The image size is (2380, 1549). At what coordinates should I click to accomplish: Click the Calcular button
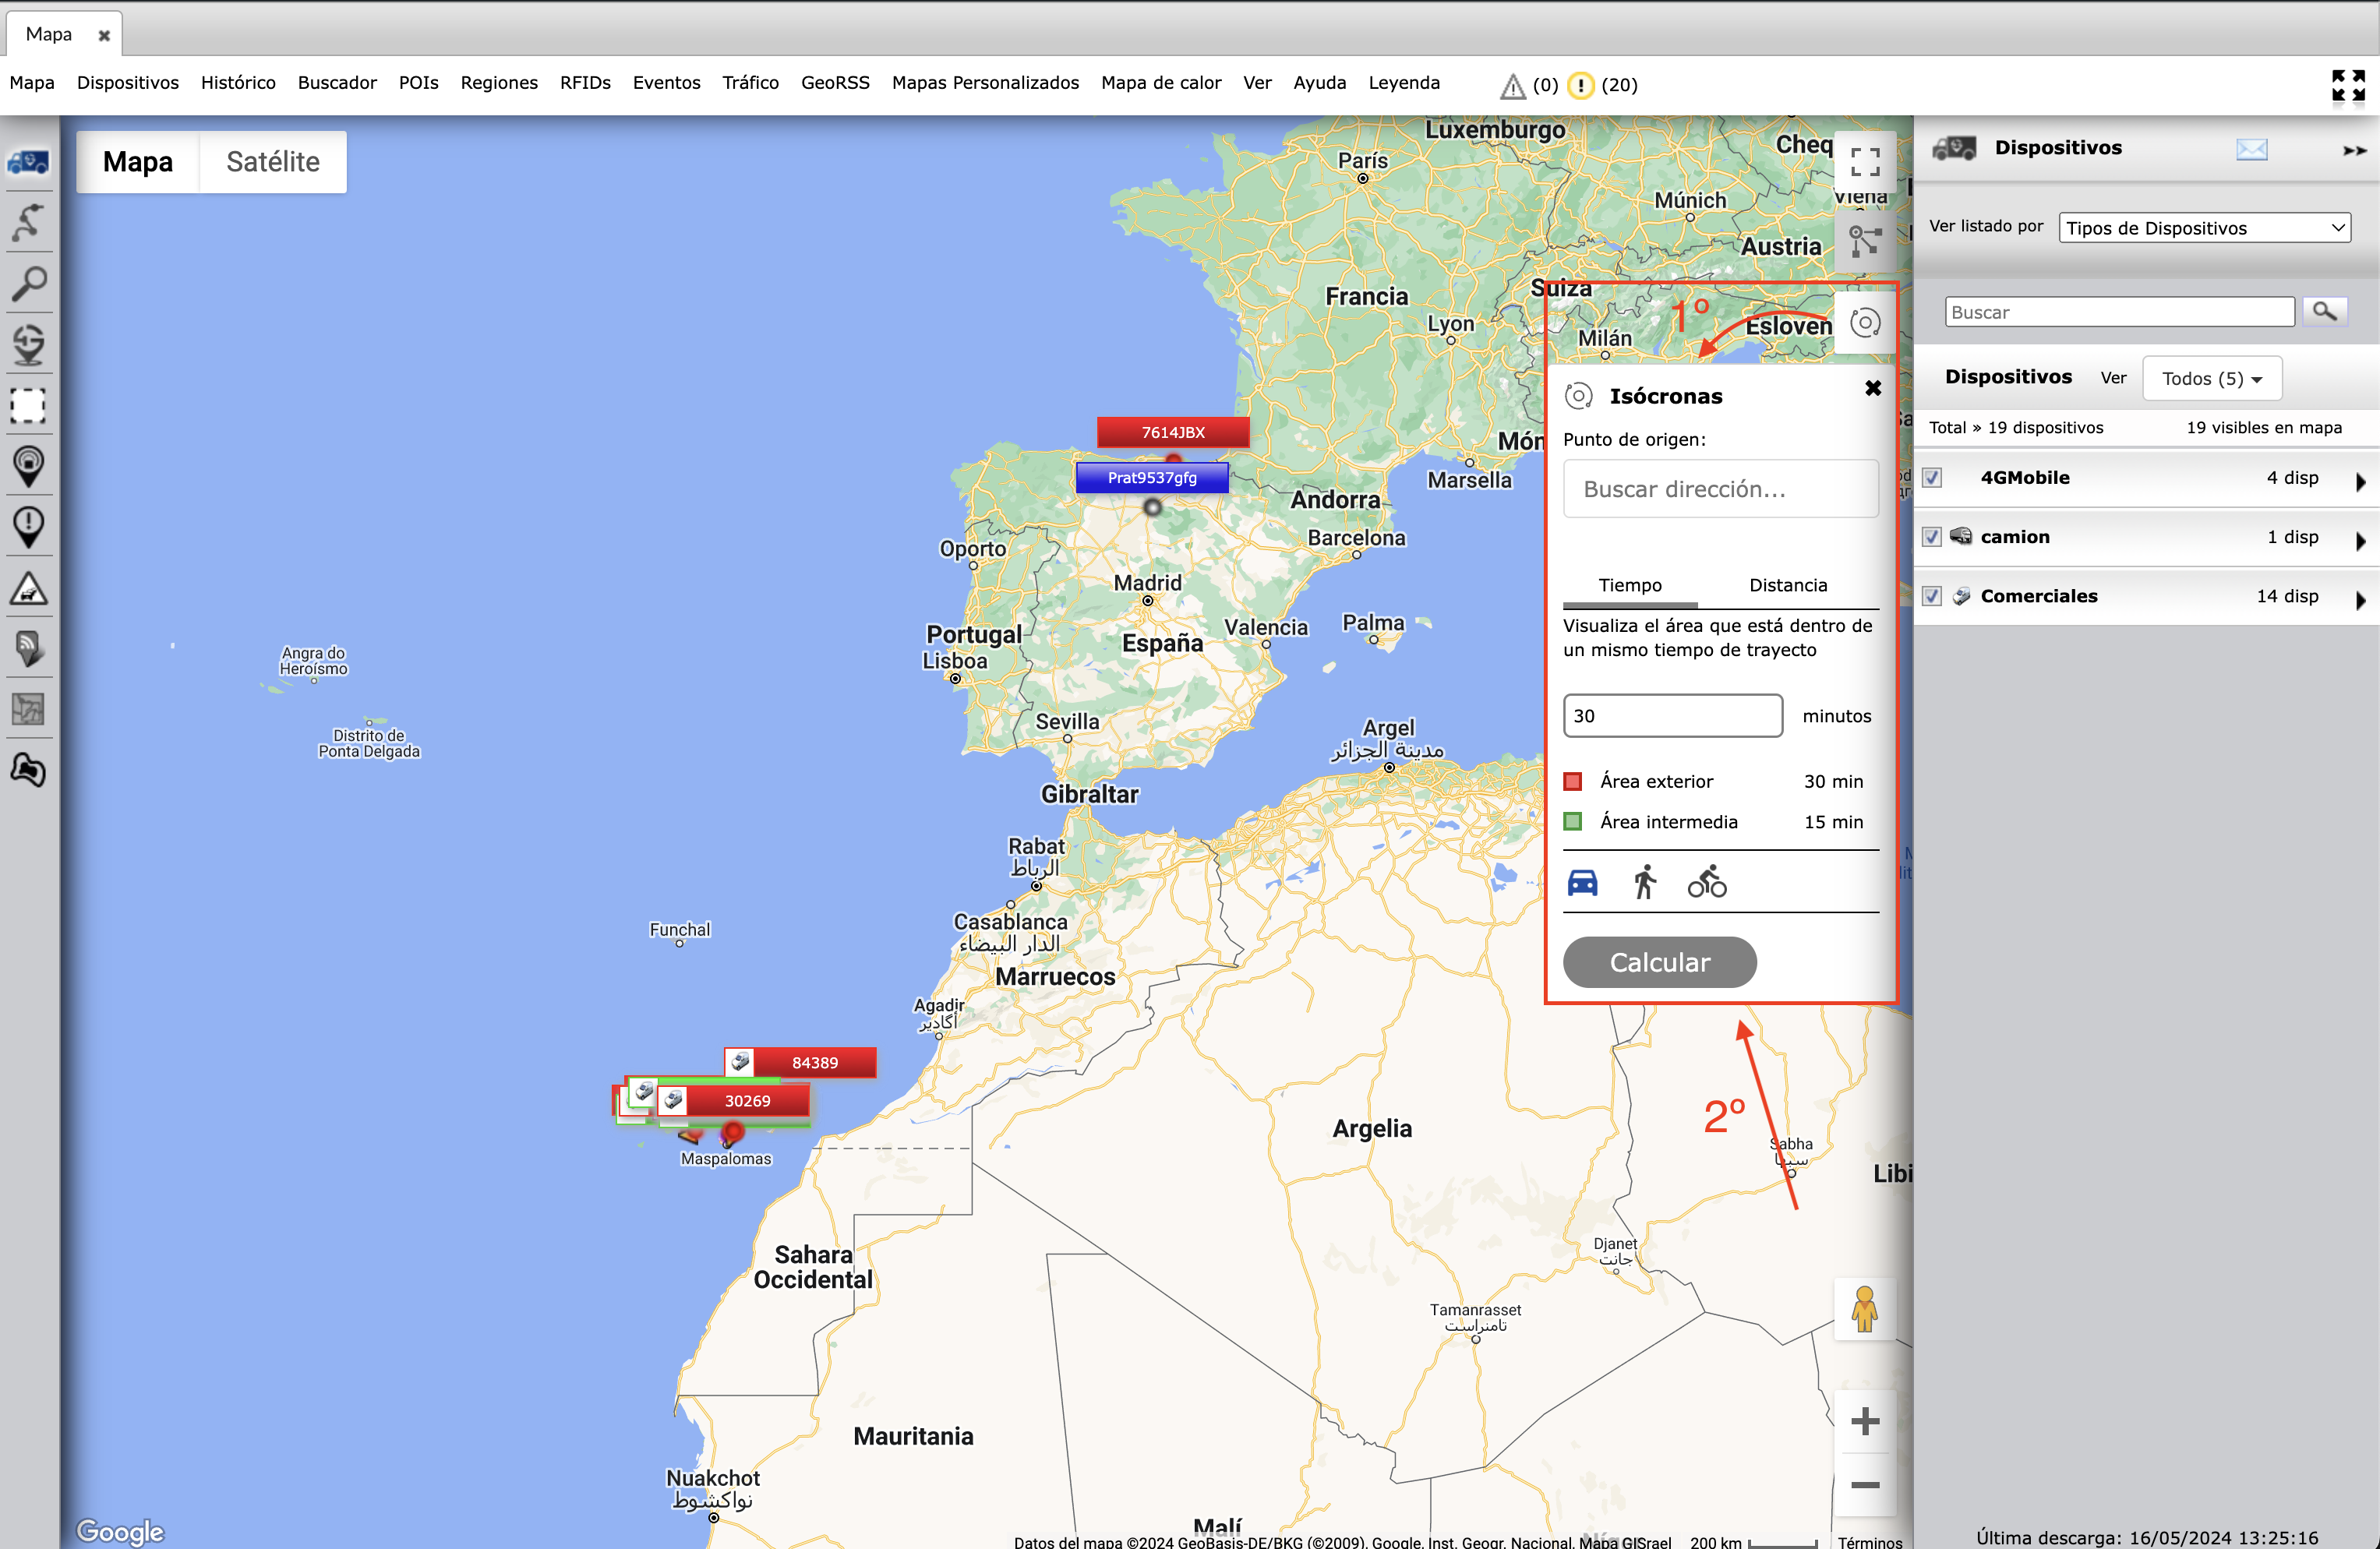[1659, 962]
